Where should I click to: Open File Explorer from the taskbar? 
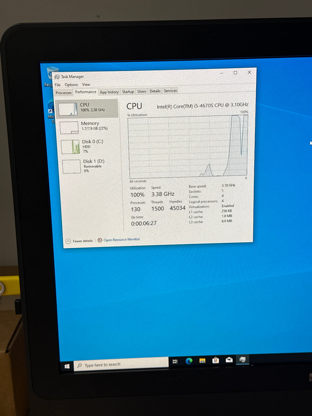pyautogui.click(x=202, y=361)
